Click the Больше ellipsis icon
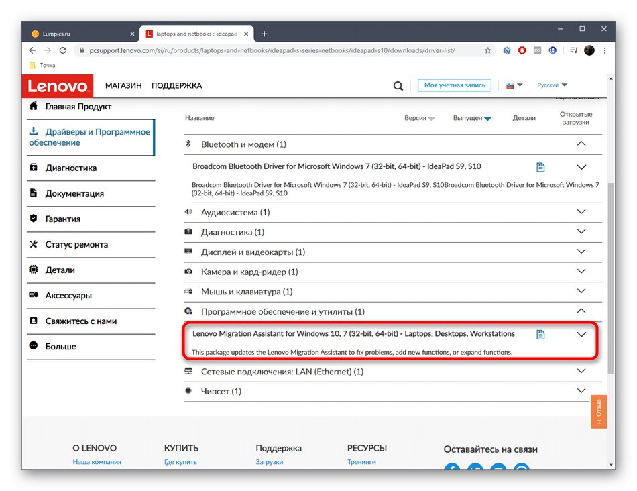Screen dimensions: 637x491 click(34, 345)
